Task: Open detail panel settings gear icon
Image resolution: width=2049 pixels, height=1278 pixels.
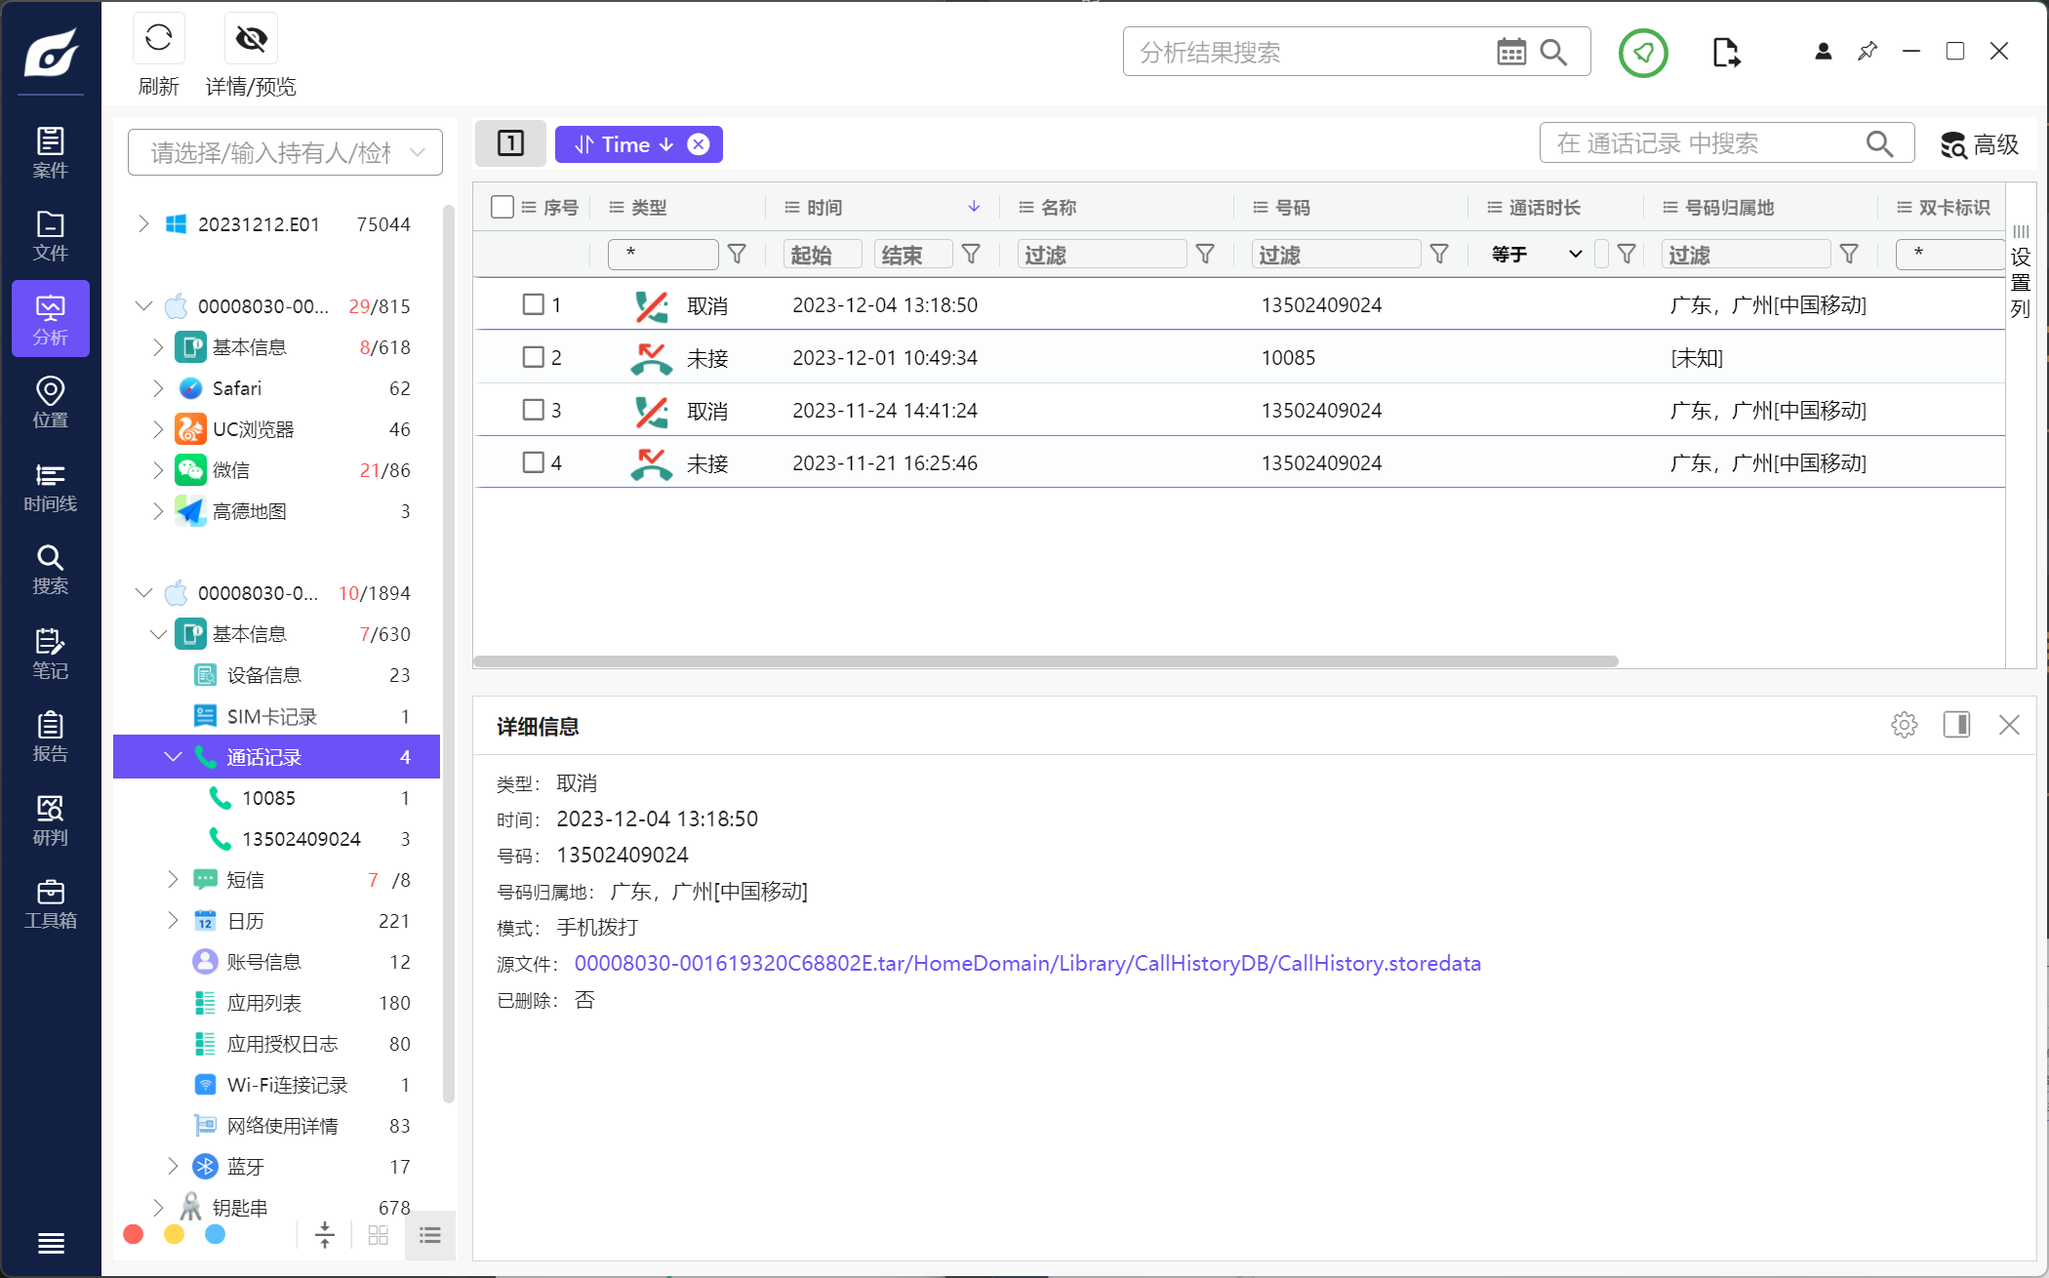Action: click(x=1904, y=725)
